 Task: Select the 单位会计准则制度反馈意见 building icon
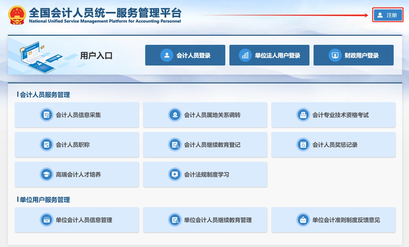tap(303, 220)
